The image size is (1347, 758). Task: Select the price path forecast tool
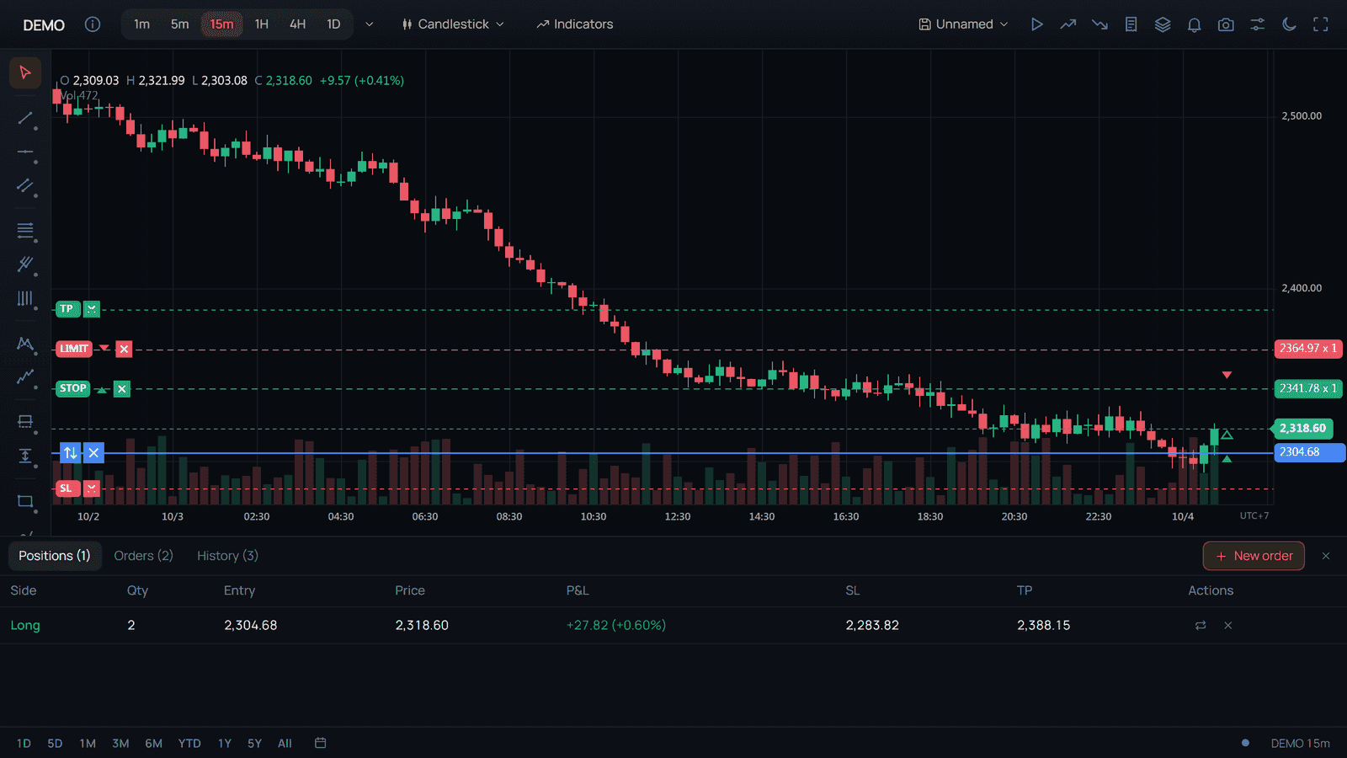coord(25,376)
